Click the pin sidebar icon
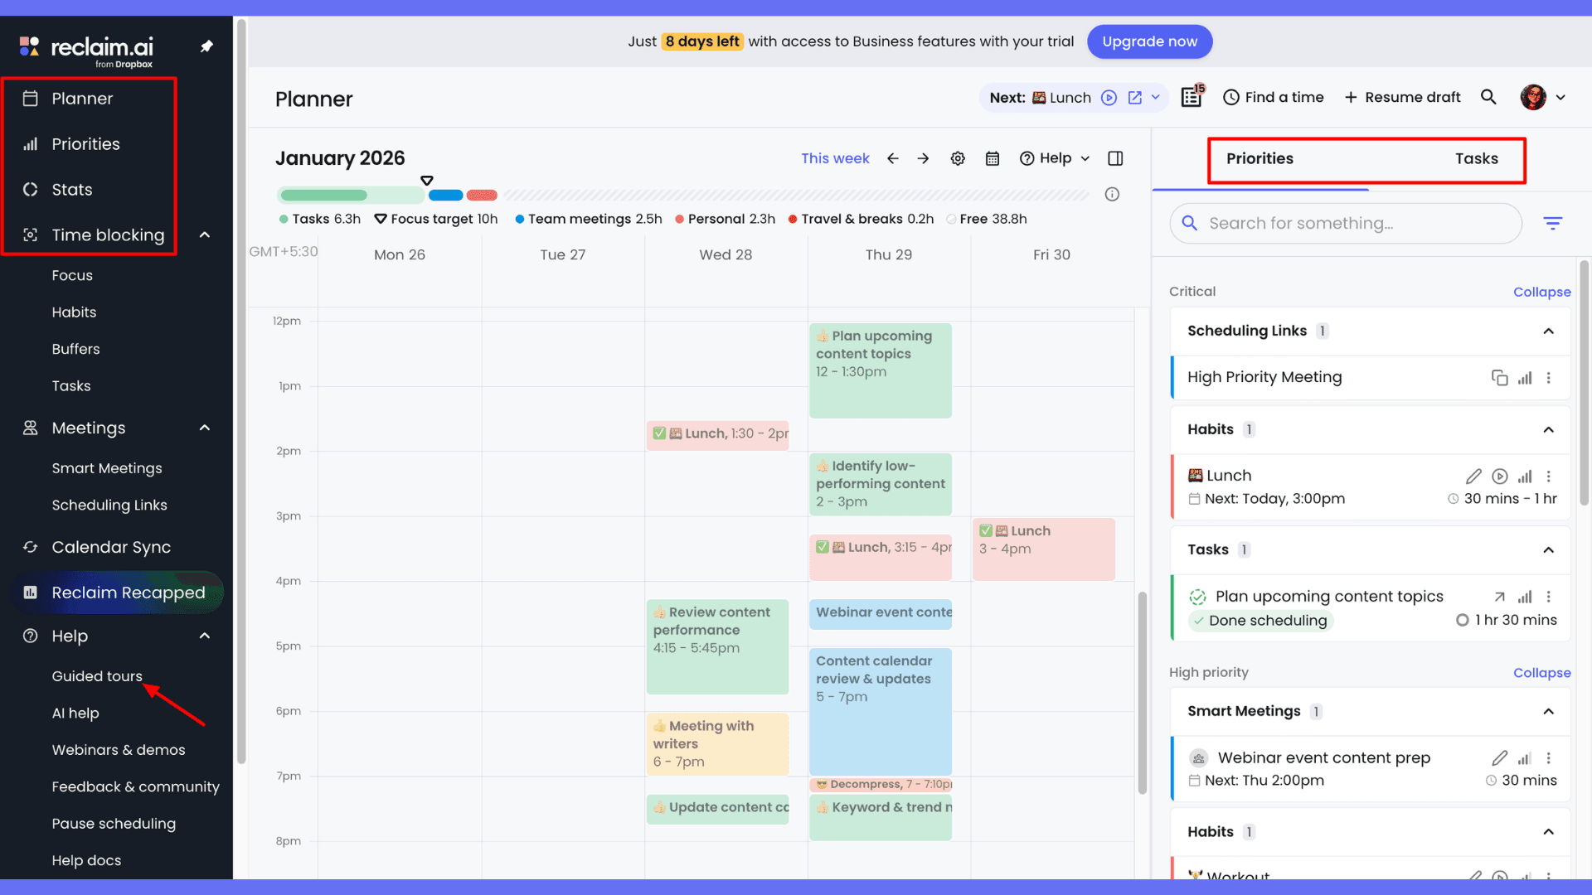 (x=206, y=46)
